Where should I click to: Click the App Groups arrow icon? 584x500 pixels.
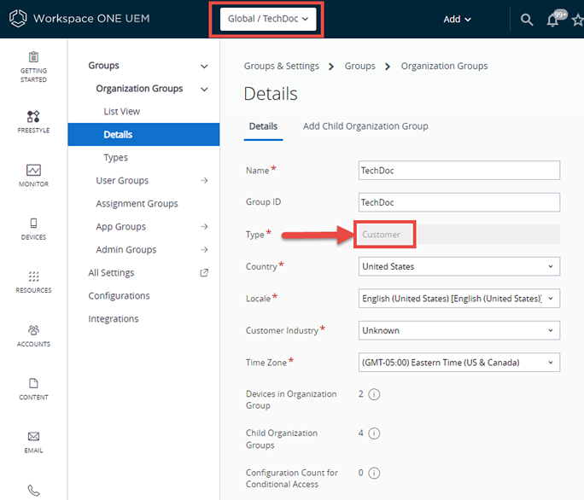click(204, 226)
